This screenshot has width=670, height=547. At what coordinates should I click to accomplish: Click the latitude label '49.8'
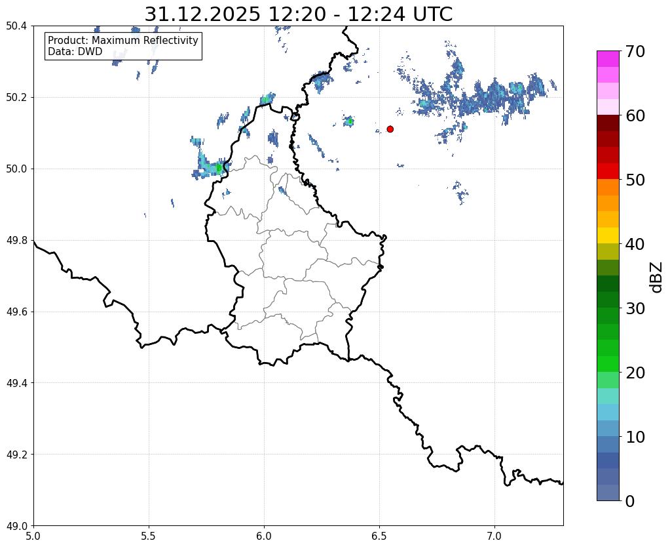(16, 240)
